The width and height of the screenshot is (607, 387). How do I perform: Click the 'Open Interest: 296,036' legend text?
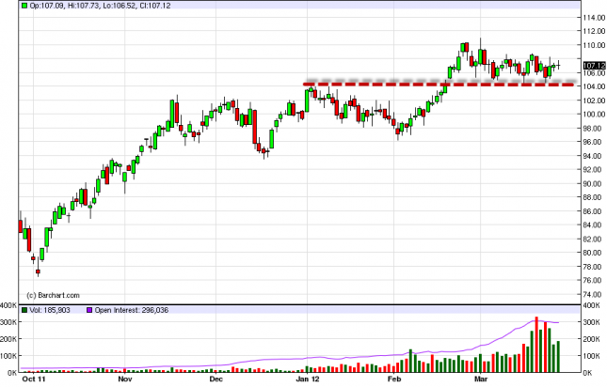pos(132,310)
